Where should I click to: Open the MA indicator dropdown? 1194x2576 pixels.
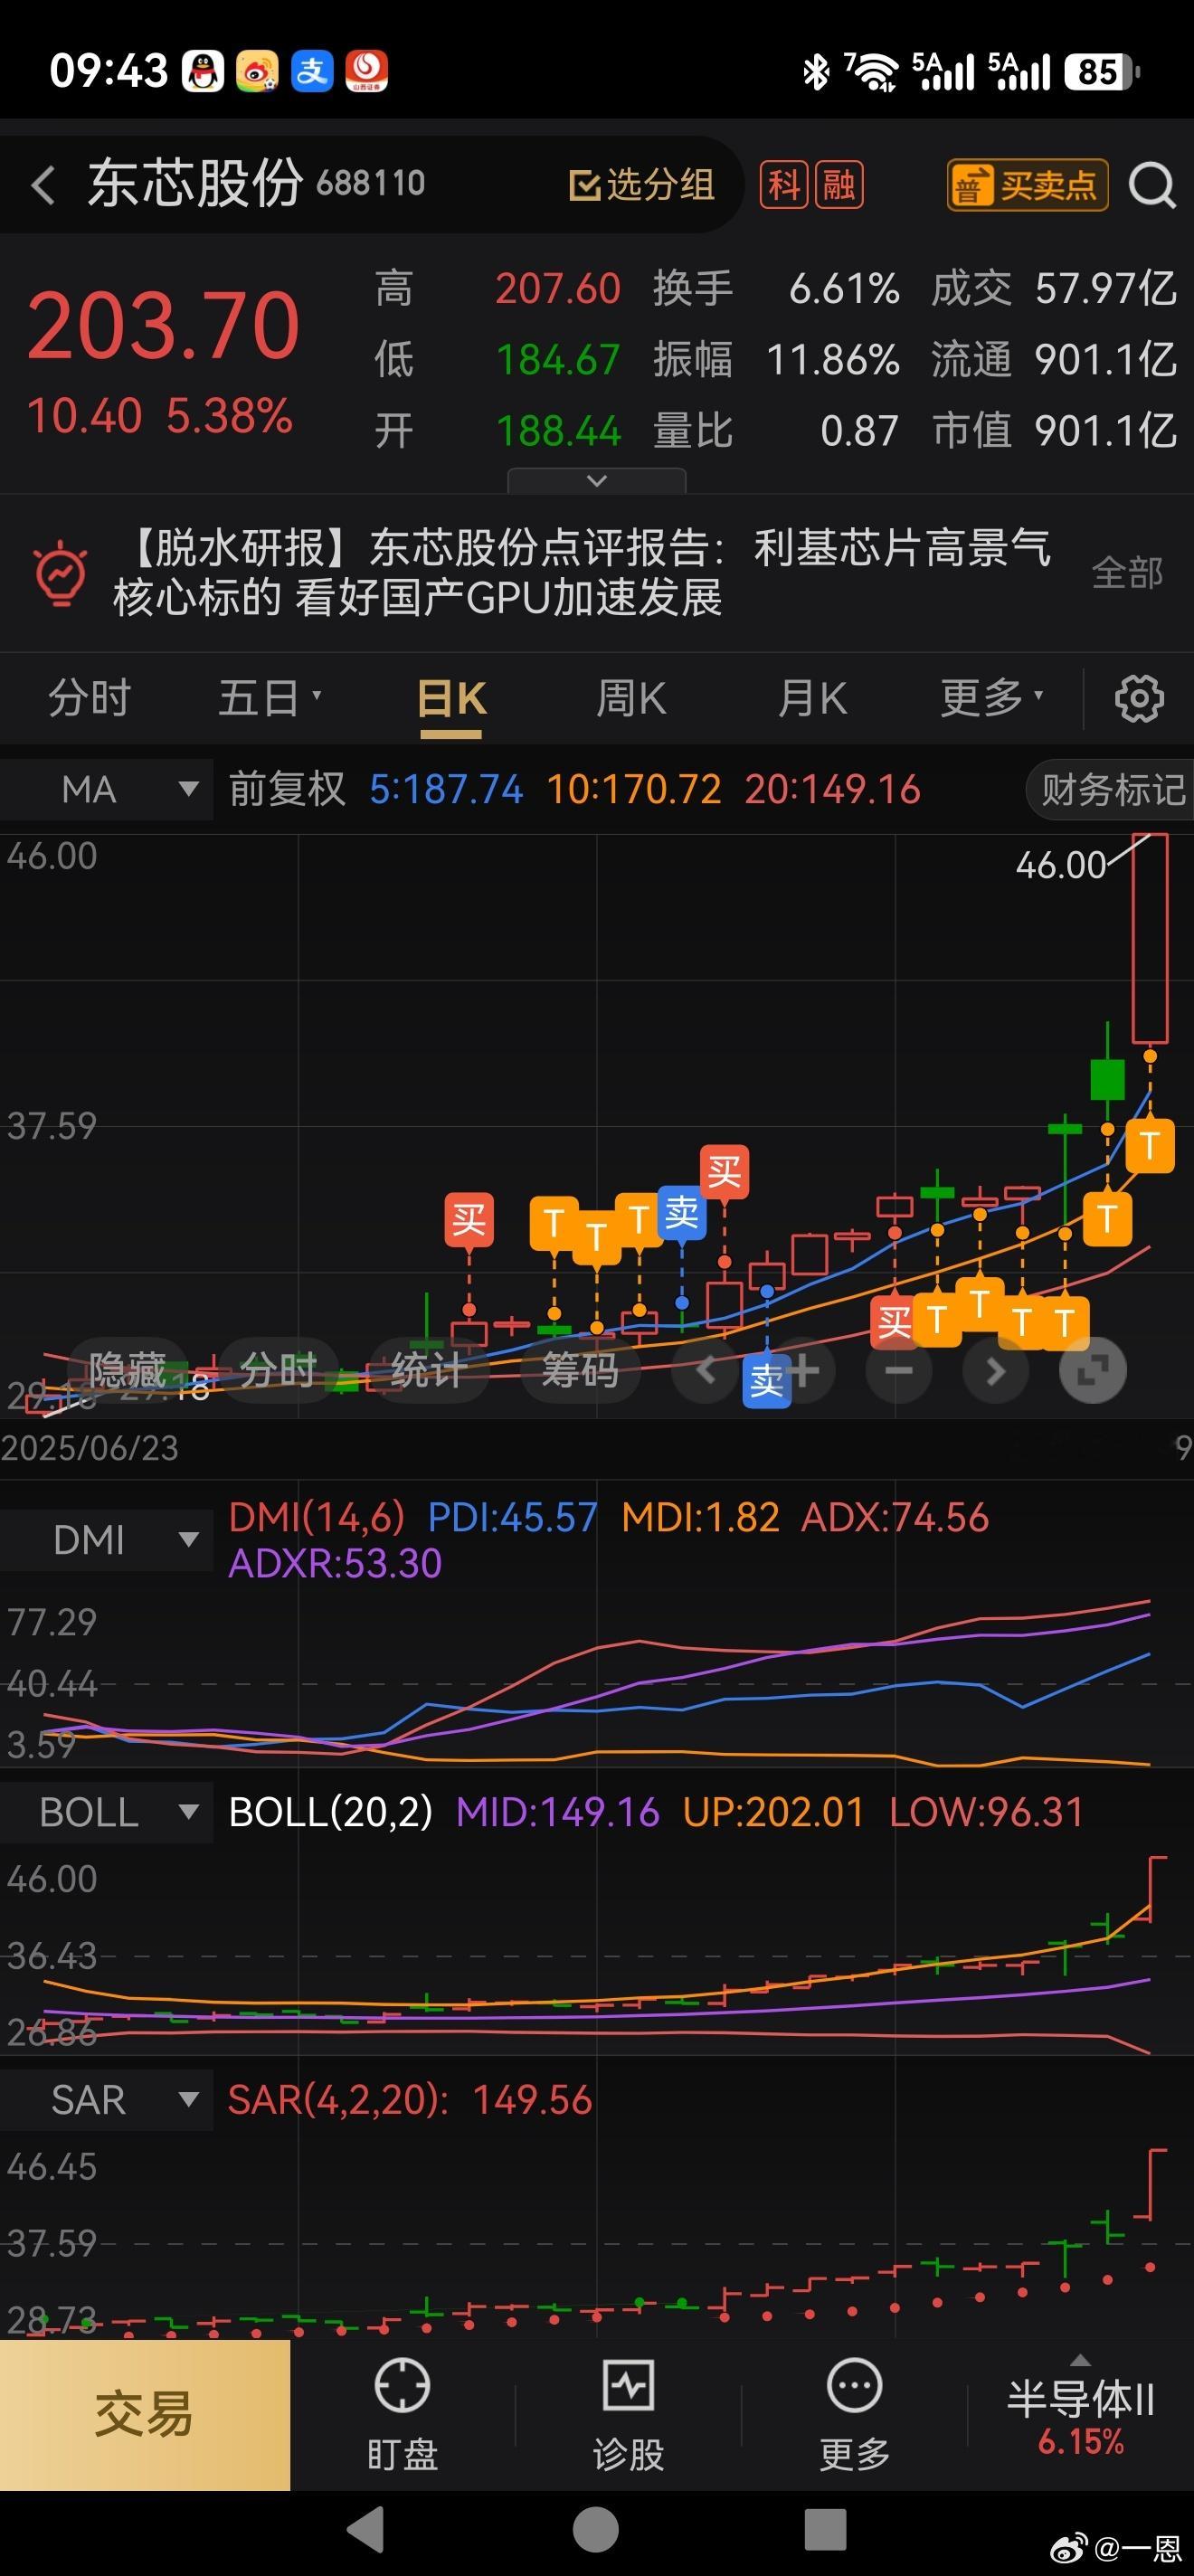click(x=107, y=790)
